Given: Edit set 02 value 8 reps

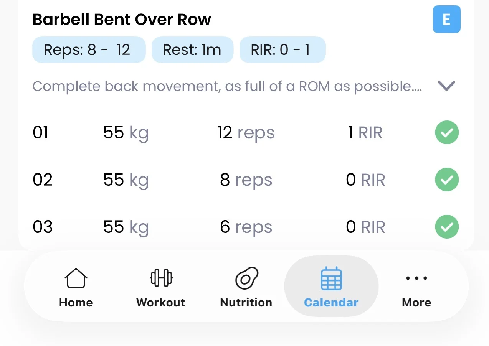Looking at the screenshot, I should click(246, 180).
